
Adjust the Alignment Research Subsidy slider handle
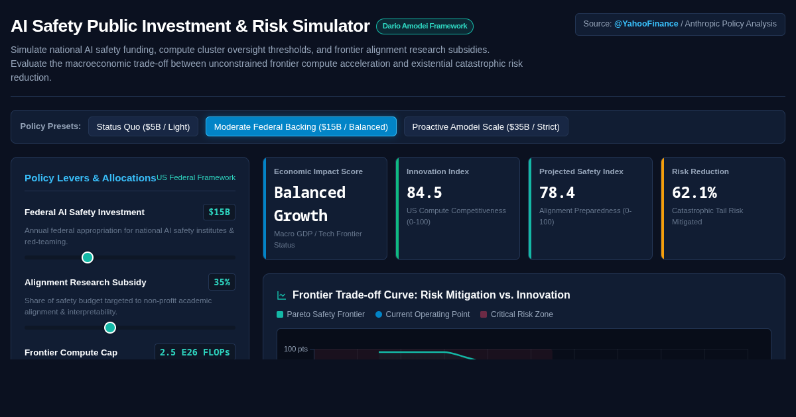pyautogui.click(x=110, y=328)
